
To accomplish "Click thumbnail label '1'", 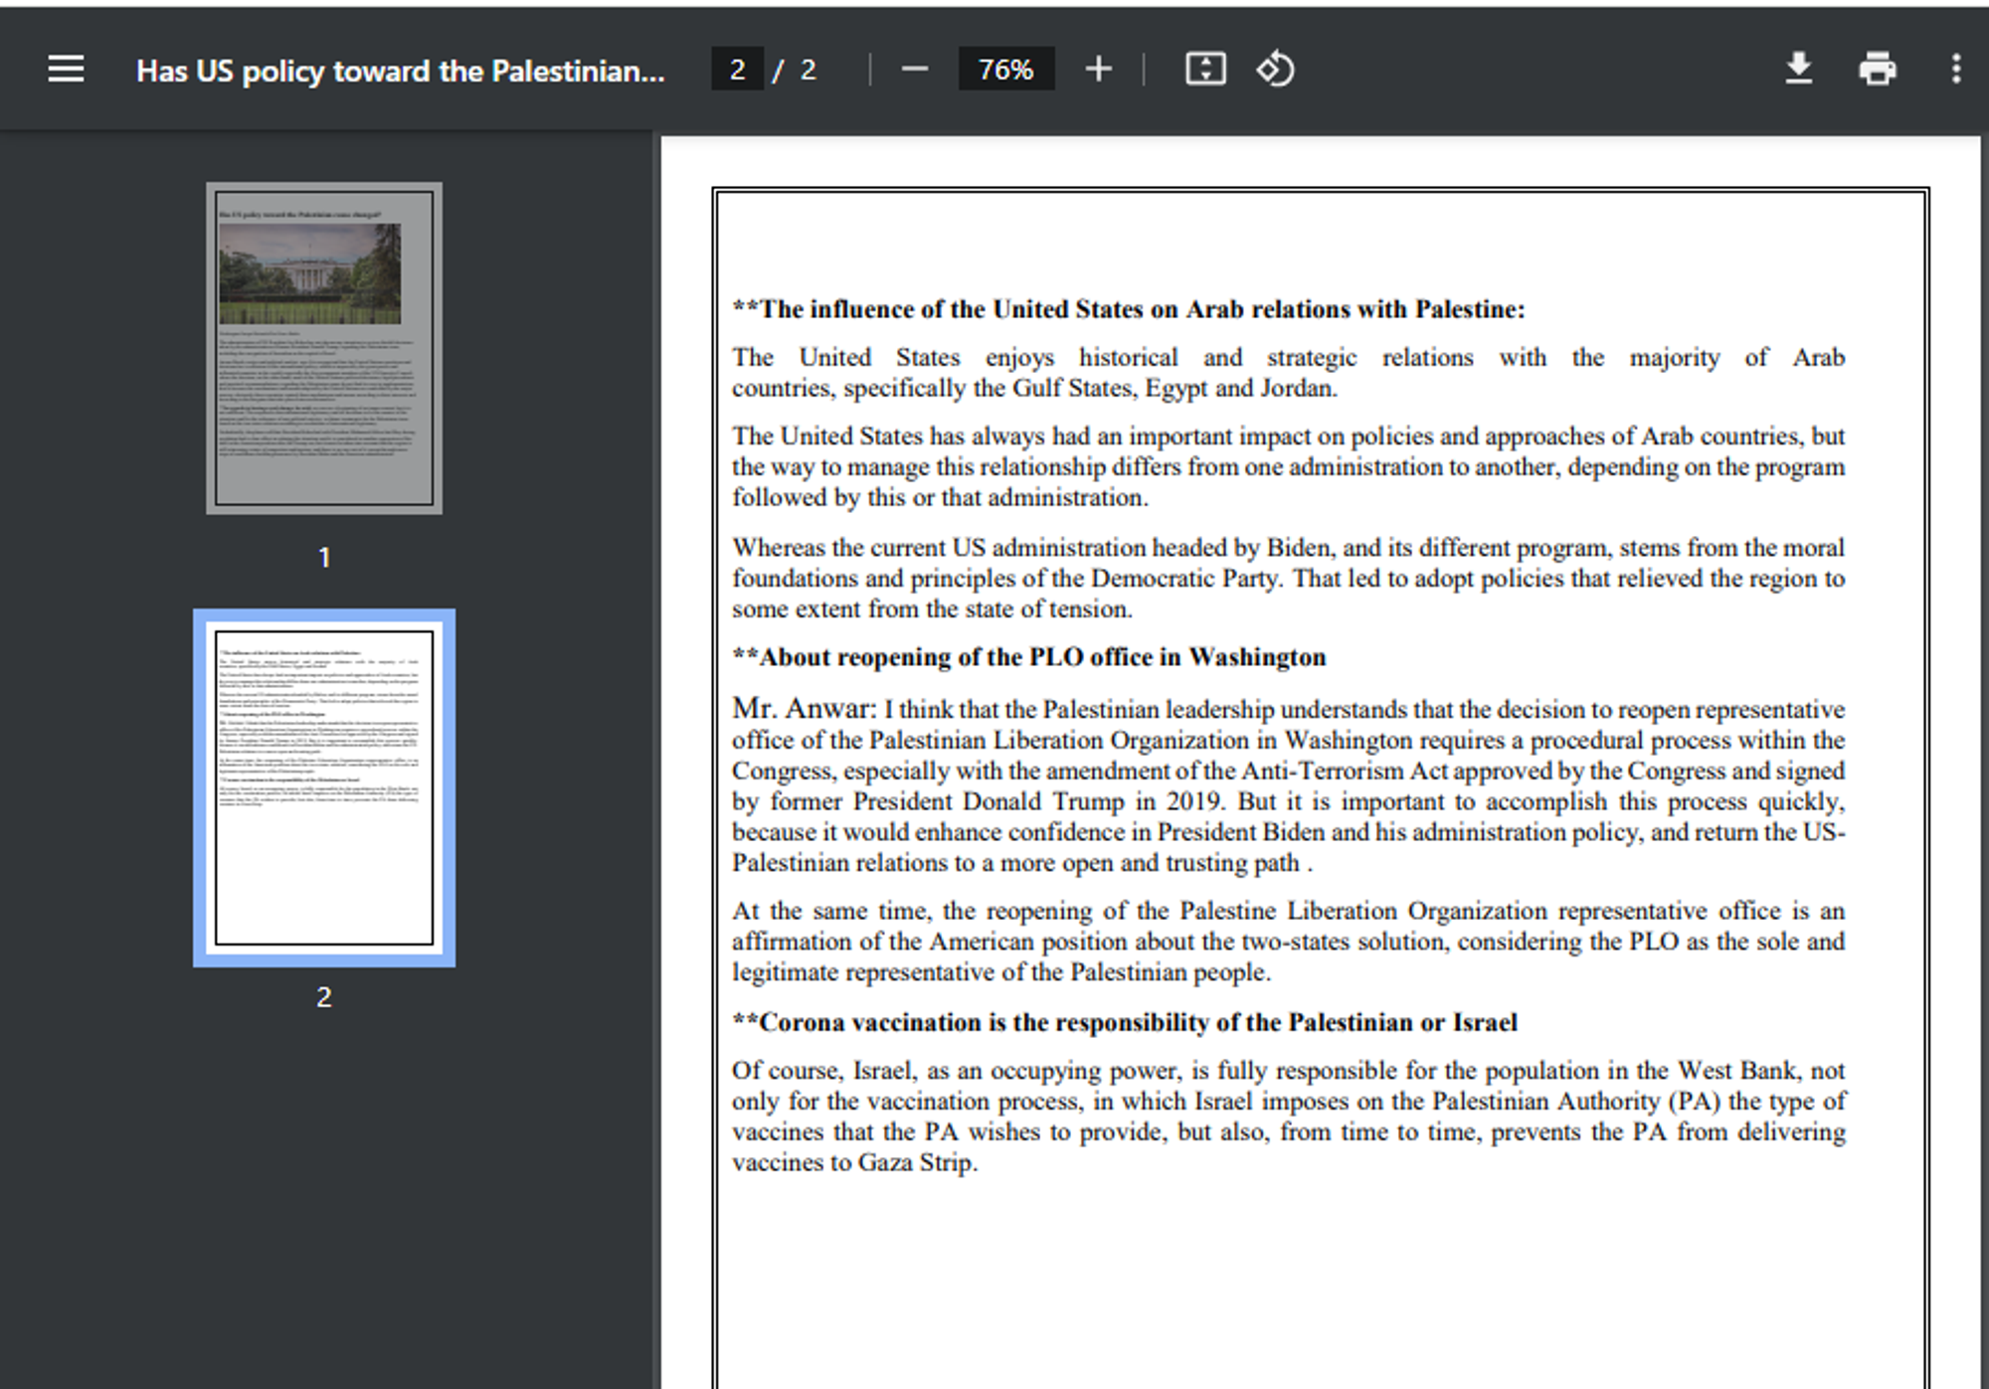I will tap(324, 558).
